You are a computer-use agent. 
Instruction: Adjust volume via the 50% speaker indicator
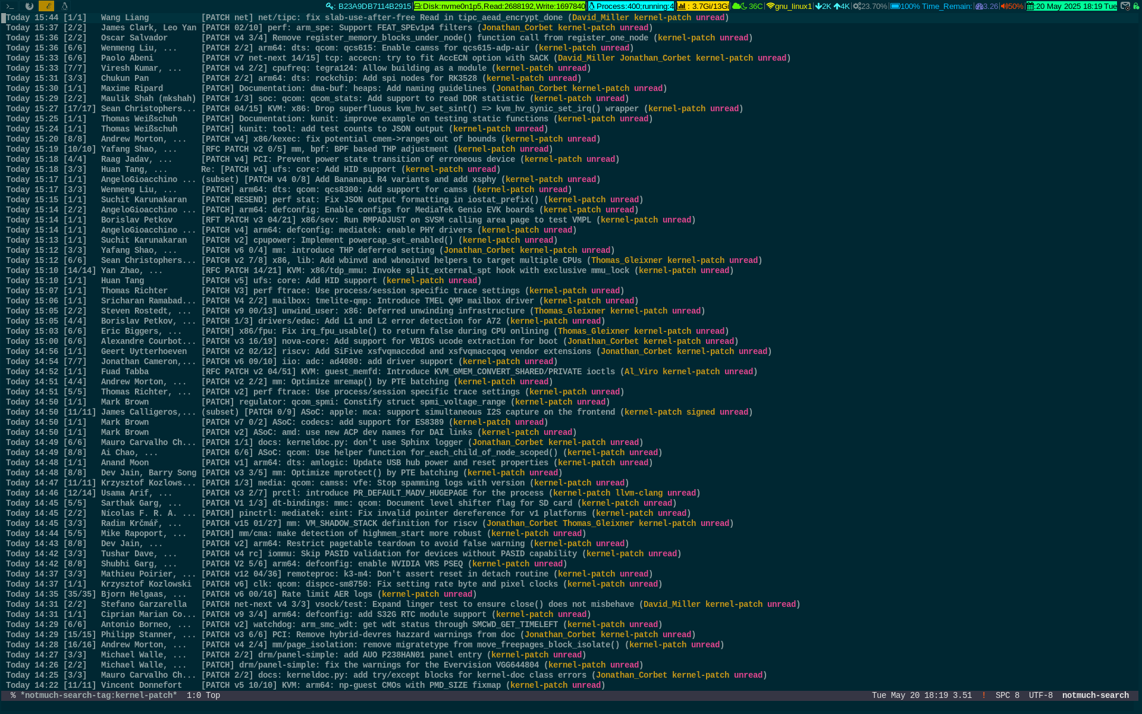pos(1012,6)
